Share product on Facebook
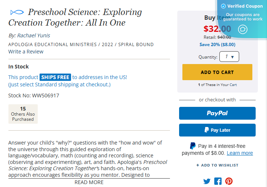The image size is (267, 187). (x=218, y=181)
